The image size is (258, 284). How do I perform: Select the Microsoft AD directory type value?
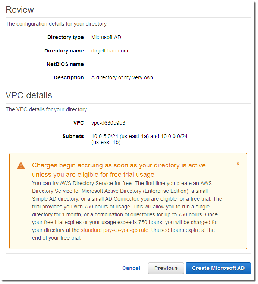tap(106, 37)
